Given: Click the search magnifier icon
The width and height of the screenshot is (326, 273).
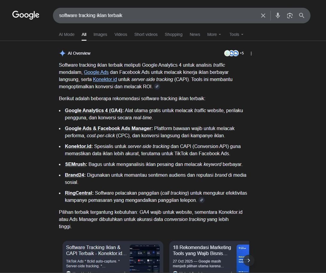Looking at the screenshot, I should tap(301, 16).
